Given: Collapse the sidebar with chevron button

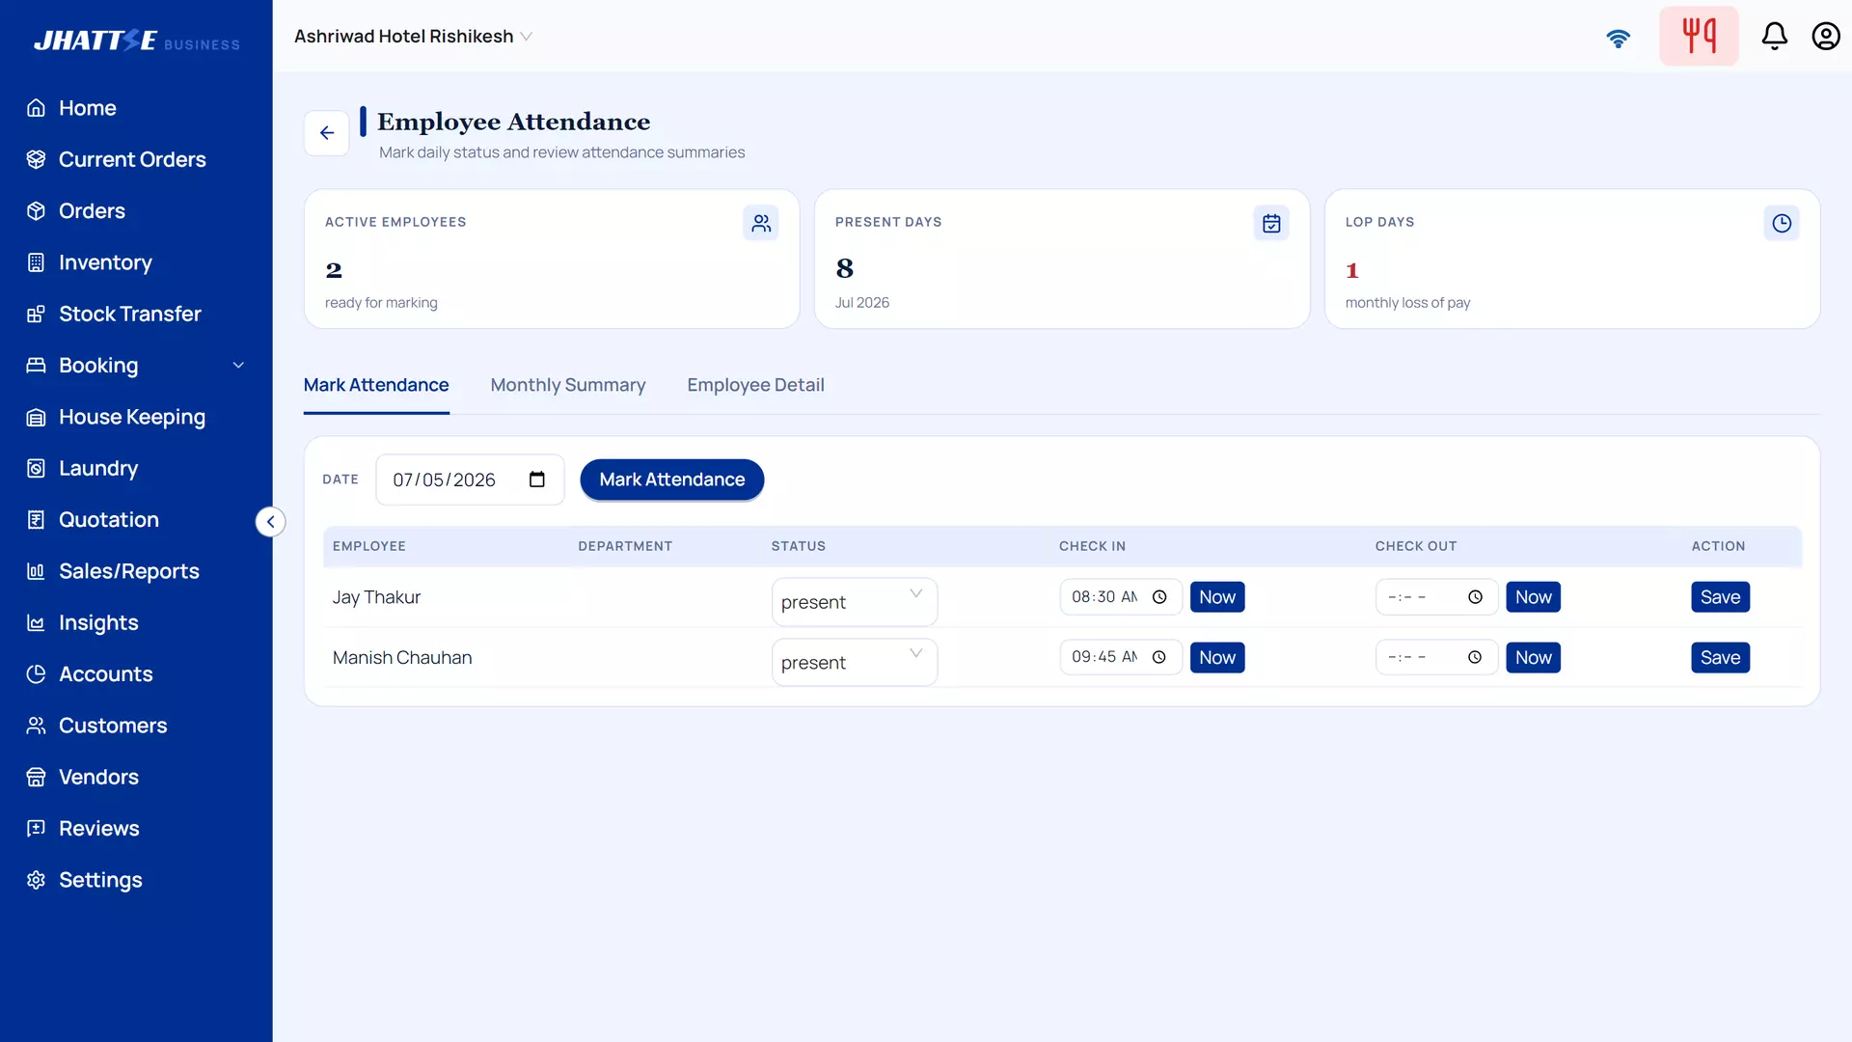Looking at the screenshot, I should click(270, 522).
